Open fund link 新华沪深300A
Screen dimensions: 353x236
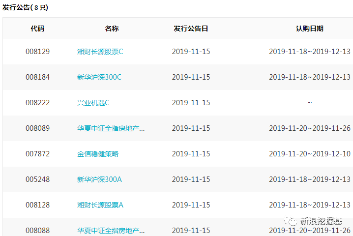[99, 179]
